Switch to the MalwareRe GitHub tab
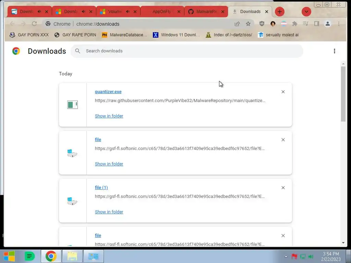Image resolution: width=351 pixels, height=263 pixels. (x=206, y=12)
